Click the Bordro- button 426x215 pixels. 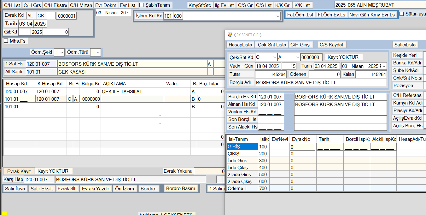[x=149, y=188]
